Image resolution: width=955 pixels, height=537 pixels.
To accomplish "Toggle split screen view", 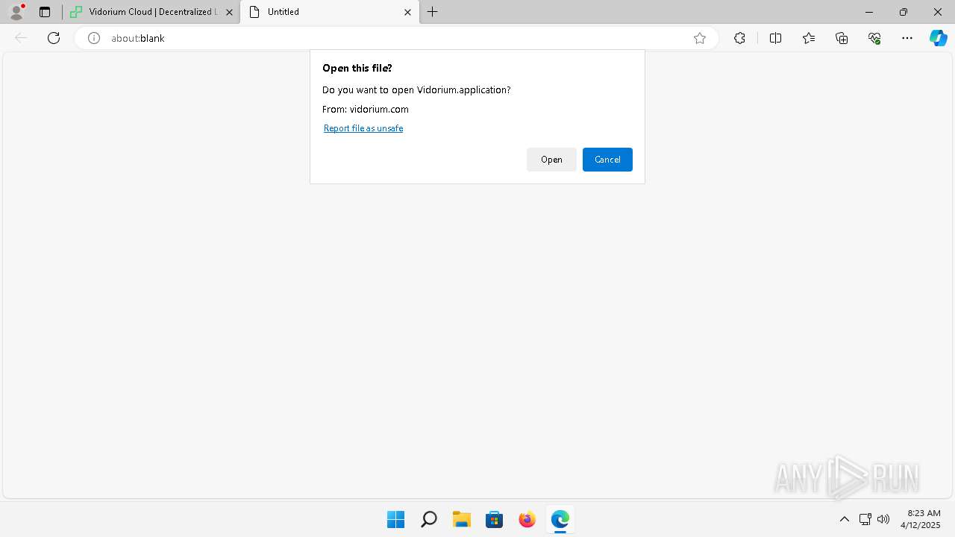I will 775,38.
